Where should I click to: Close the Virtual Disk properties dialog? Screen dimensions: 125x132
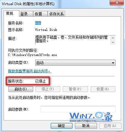(117, 2)
